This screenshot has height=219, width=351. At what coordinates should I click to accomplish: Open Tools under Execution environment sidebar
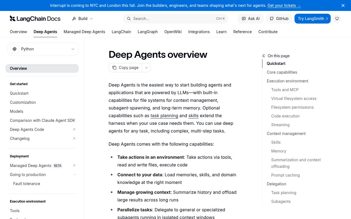15,211
